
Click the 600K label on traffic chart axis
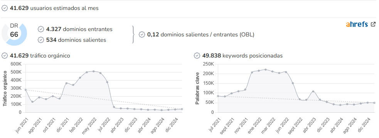pyautogui.click(x=16, y=64)
